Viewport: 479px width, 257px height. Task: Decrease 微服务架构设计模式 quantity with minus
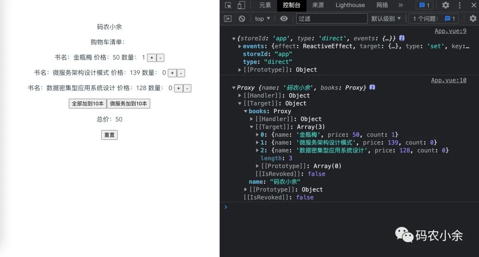pos(181,73)
